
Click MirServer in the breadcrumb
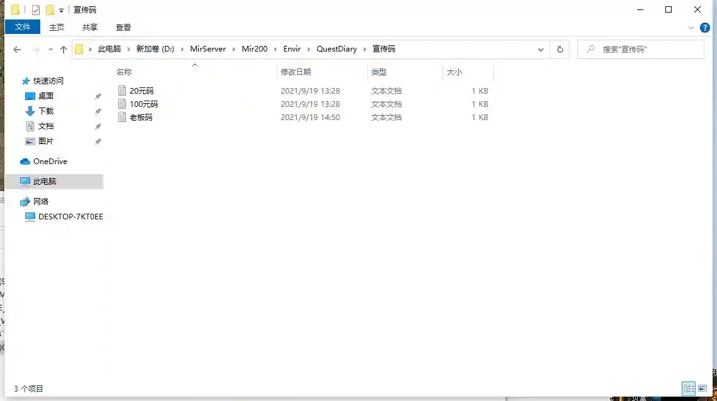[x=208, y=49]
